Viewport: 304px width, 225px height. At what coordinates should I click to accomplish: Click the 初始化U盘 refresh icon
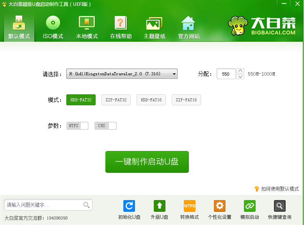(x=129, y=206)
